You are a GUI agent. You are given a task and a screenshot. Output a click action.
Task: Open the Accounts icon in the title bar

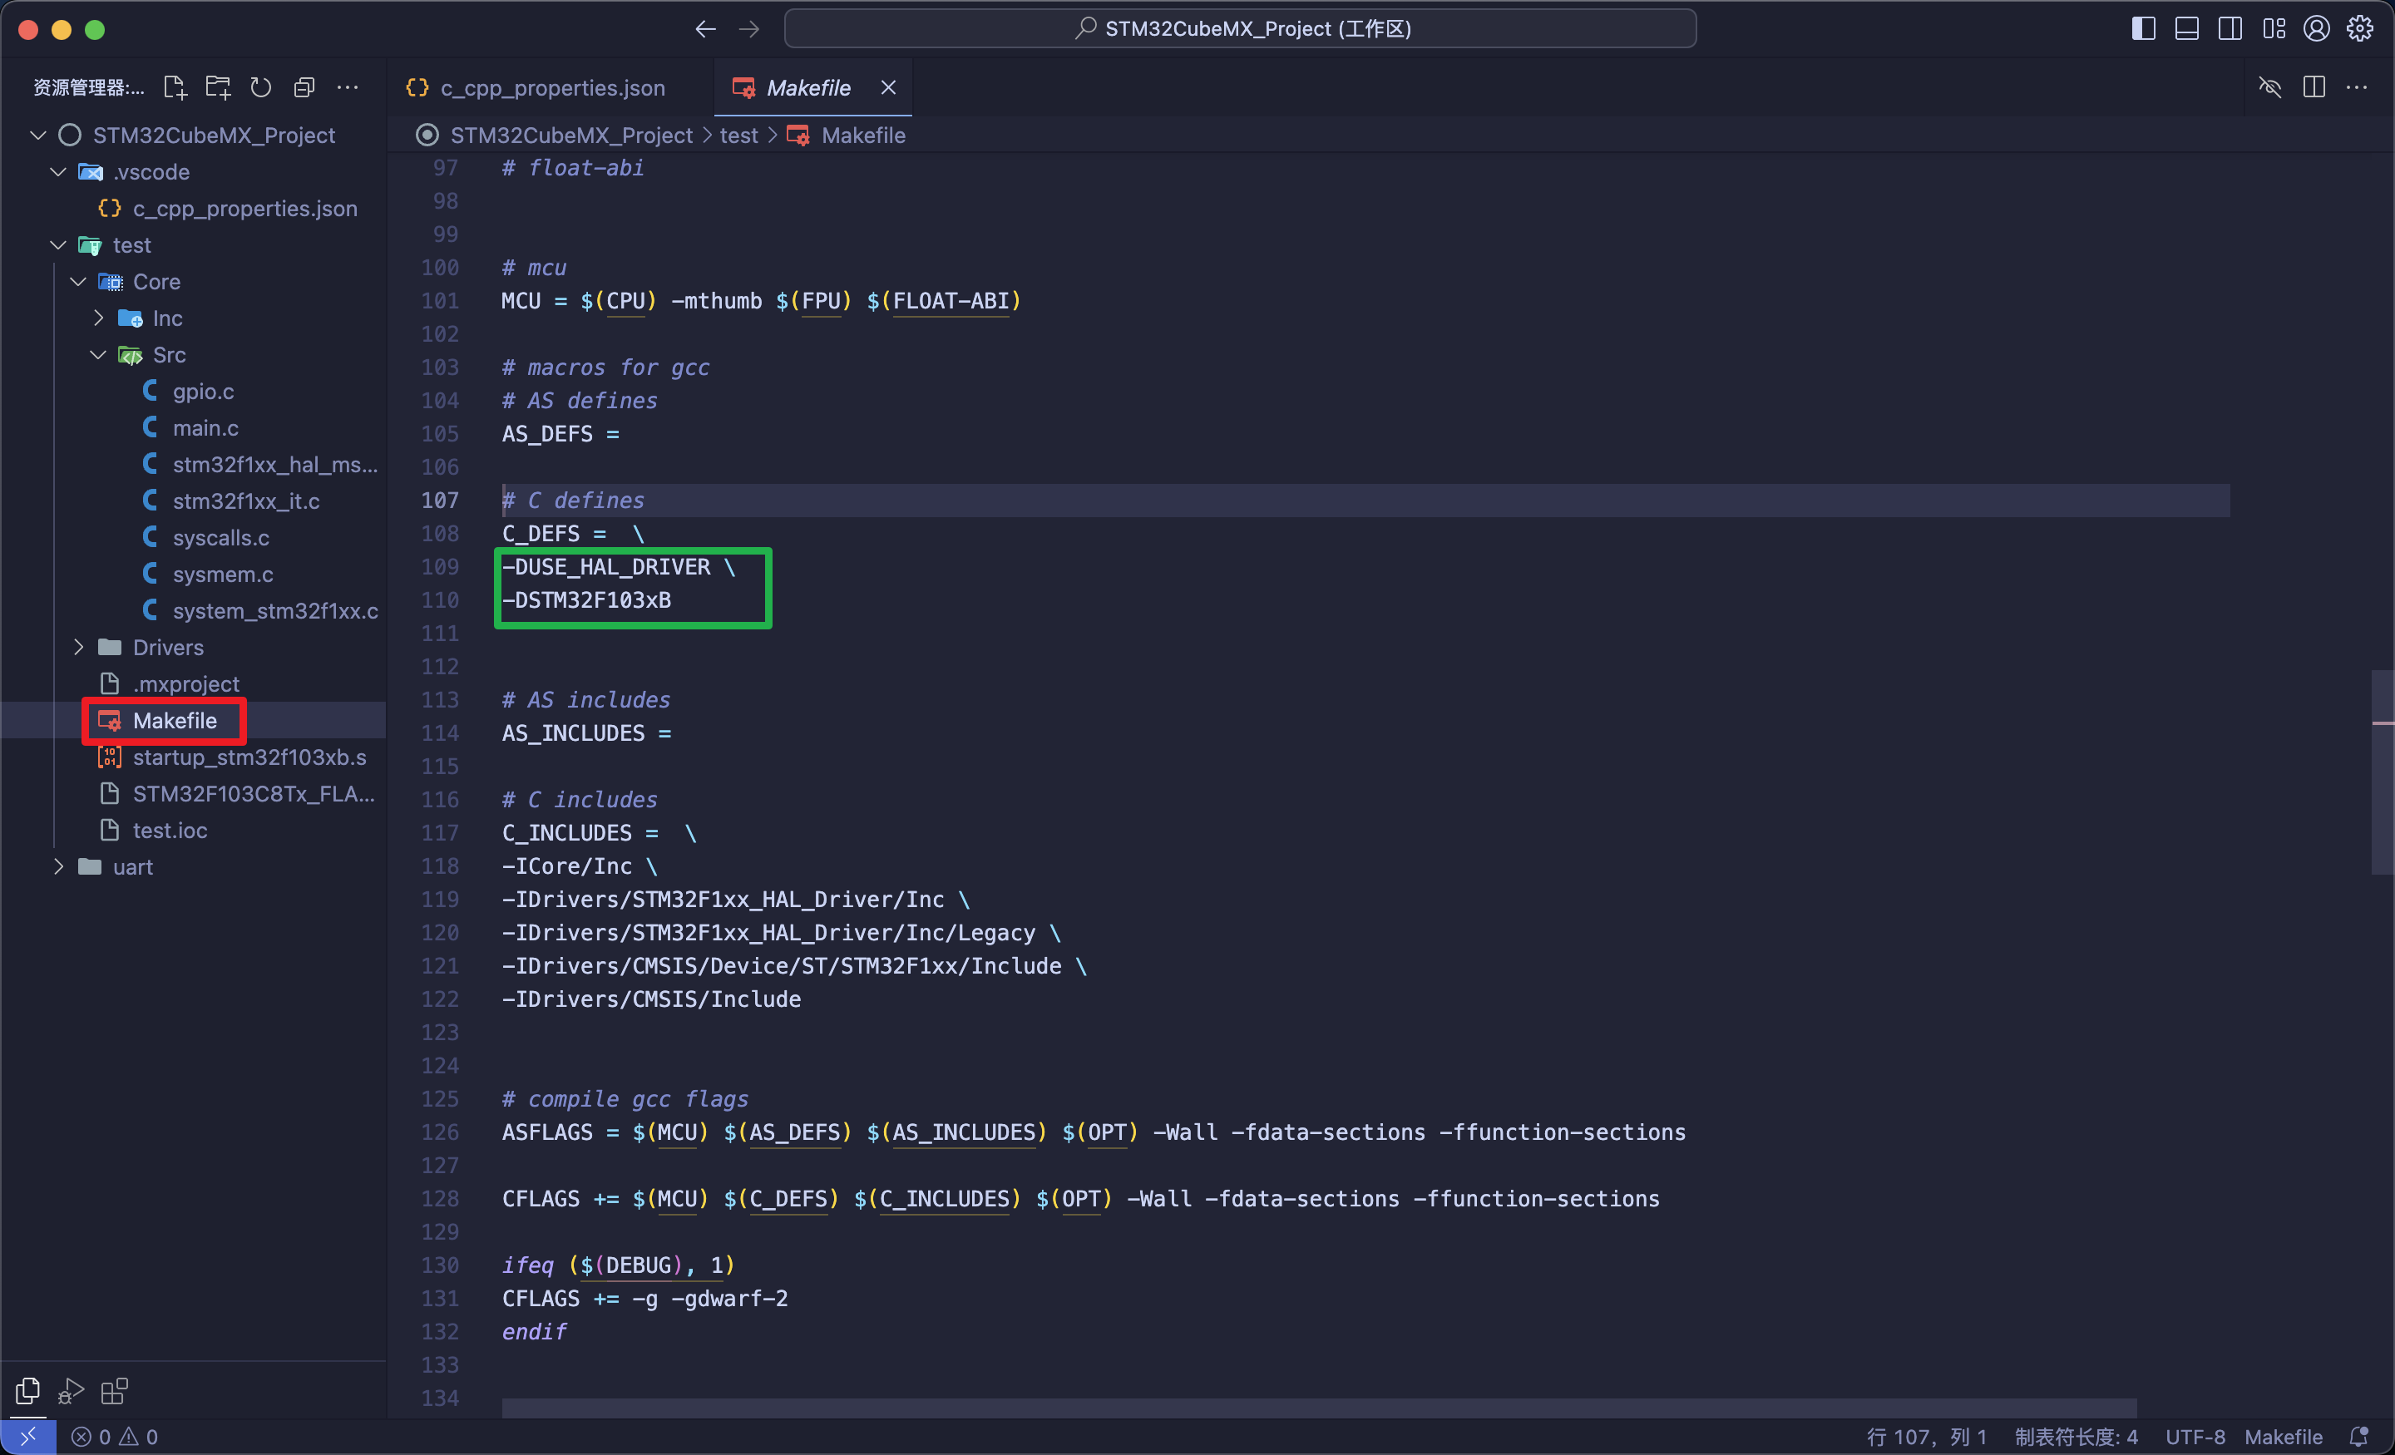2315,28
